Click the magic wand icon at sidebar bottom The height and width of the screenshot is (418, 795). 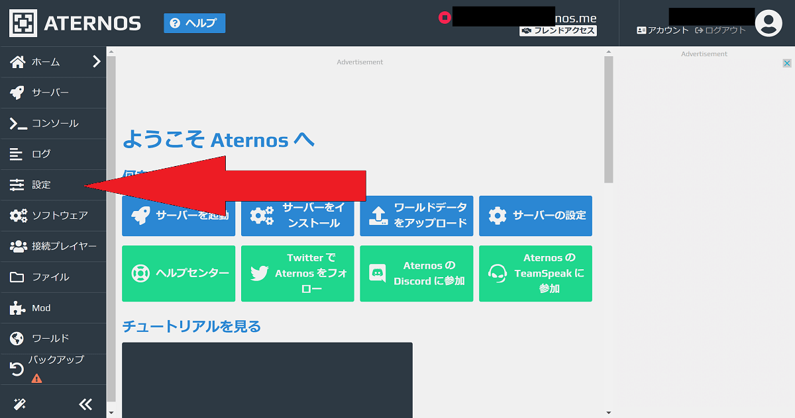tap(19, 404)
